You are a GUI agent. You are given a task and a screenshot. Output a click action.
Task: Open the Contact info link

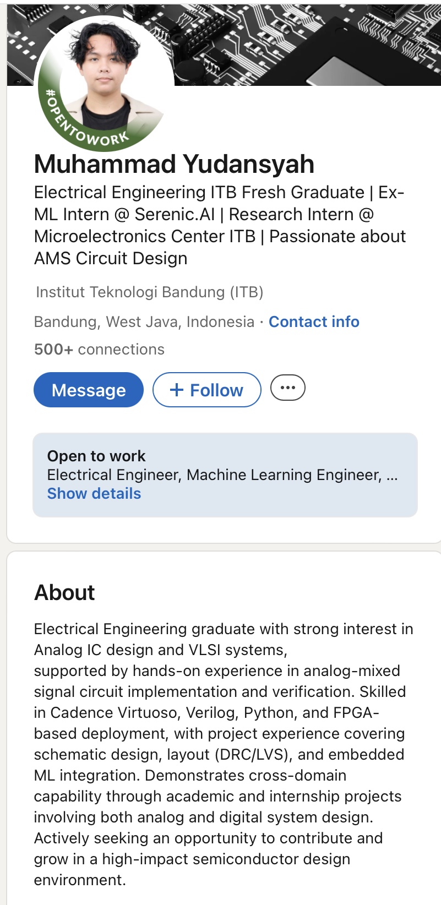(314, 321)
